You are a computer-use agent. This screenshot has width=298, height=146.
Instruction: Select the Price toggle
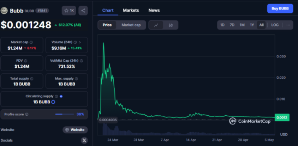[107, 25]
